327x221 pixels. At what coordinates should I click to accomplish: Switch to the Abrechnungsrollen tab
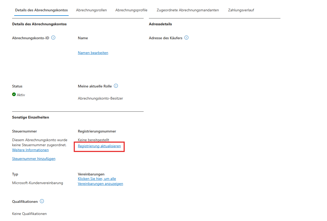click(x=91, y=10)
